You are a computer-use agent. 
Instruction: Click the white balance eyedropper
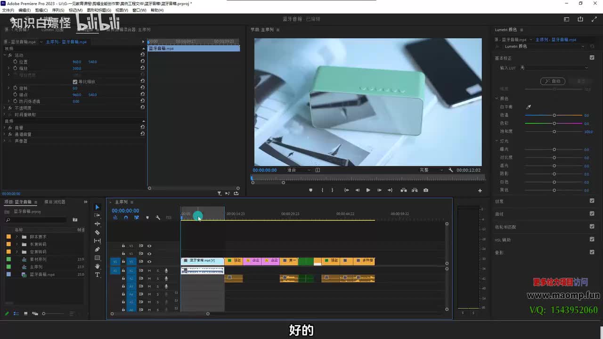529,107
